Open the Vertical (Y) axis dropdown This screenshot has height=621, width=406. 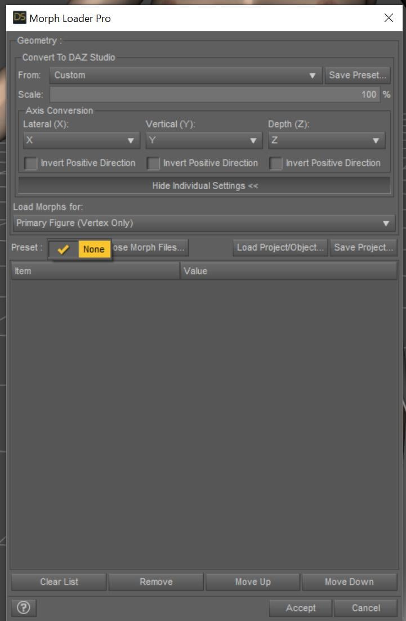[204, 140]
